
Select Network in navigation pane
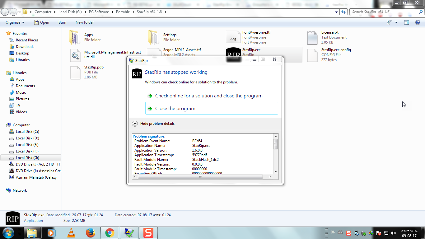(x=20, y=190)
